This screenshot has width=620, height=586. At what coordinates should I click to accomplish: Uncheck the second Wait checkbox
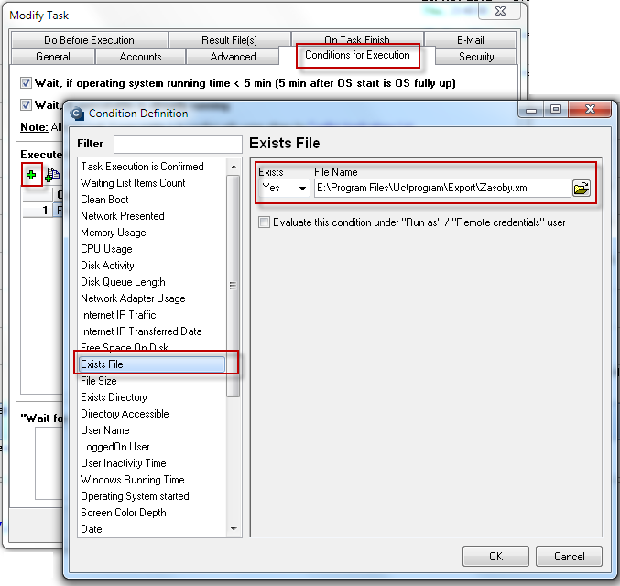point(26,104)
